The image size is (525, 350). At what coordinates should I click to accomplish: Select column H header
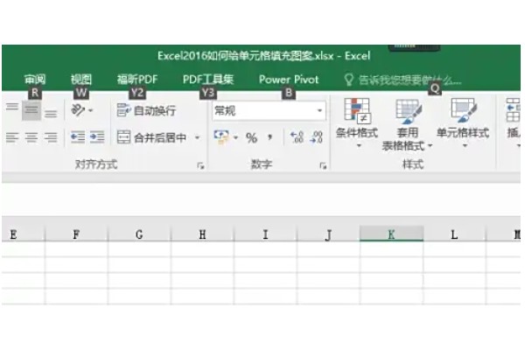click(x=202, y=234)
